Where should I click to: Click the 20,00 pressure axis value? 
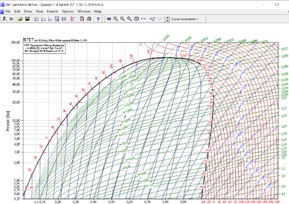(x=16, y=102)
